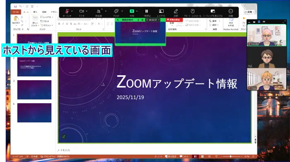This screenshot has height=162, width=290.
Task: Start slideshow from status bar
Action: [216, 157]
